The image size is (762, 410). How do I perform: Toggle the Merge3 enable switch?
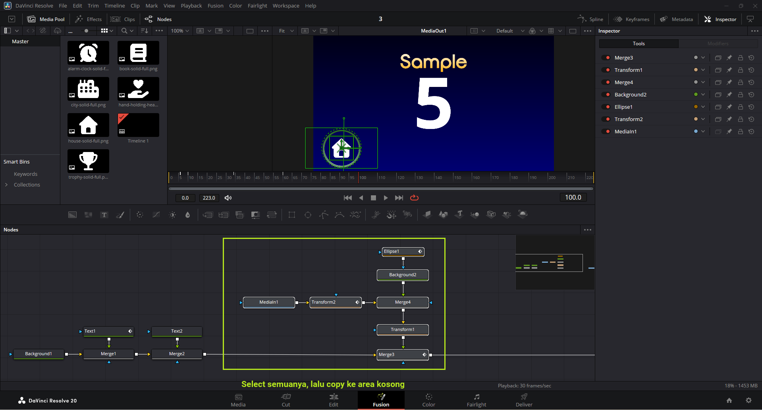(606, 58)
